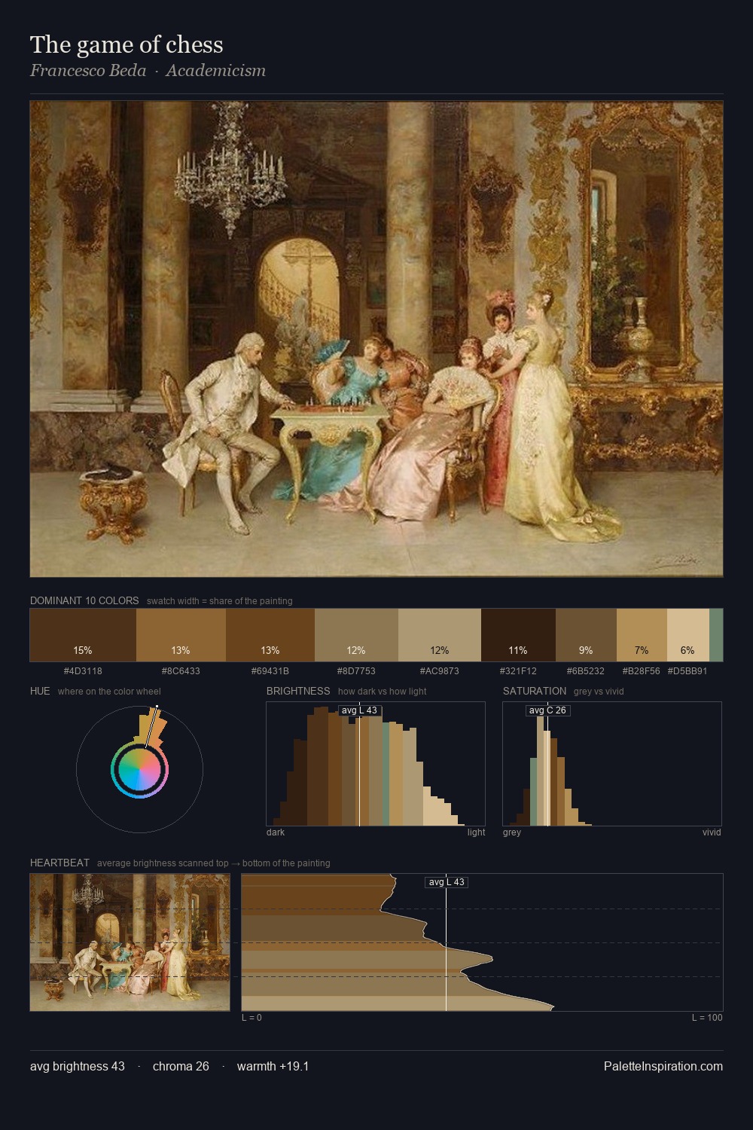
Task: Click the hex code text '#D5BB91'
Action: coord(687,670)
